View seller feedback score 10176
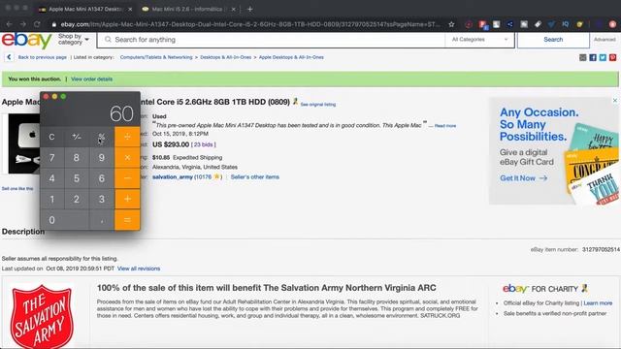 pos(203,176)
